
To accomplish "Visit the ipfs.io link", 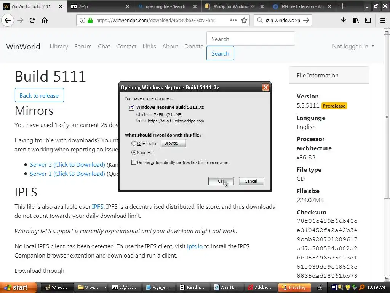I will pyautogui.click(x=195, y=246).
